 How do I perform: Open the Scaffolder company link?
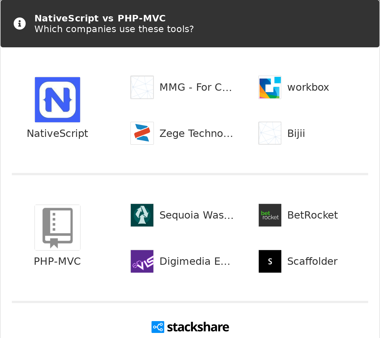312,261
